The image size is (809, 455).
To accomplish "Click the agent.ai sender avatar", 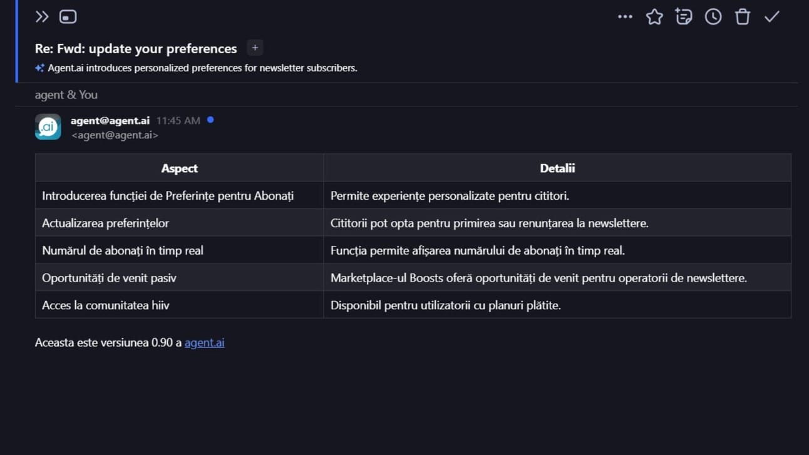I will point(48,127).
